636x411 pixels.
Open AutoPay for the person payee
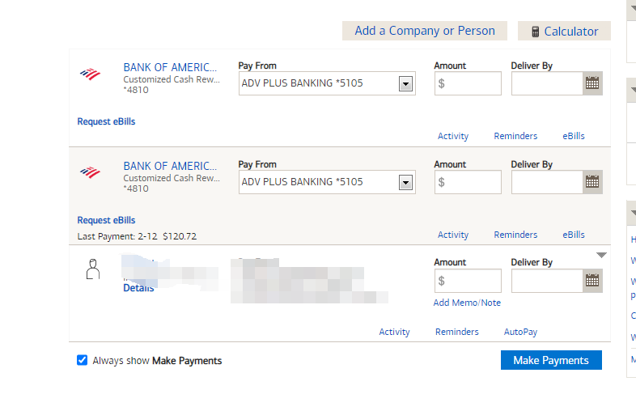point(520,332)
